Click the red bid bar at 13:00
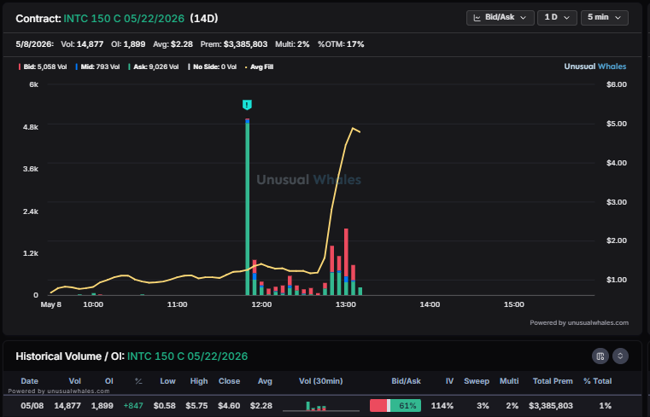The image size is (650, 417). tap(346, 252)
